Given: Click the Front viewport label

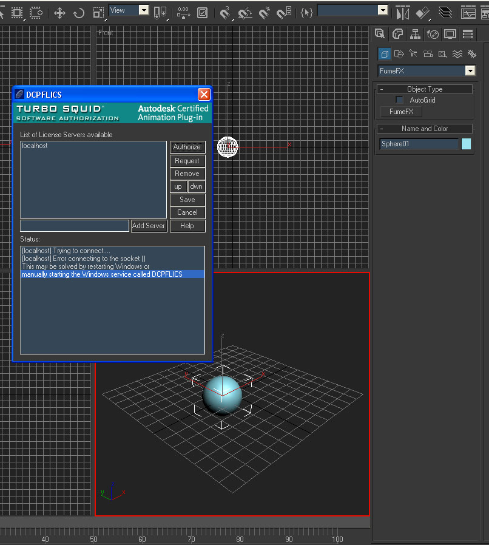Looking at the screenshot, I should coord(106,33).
